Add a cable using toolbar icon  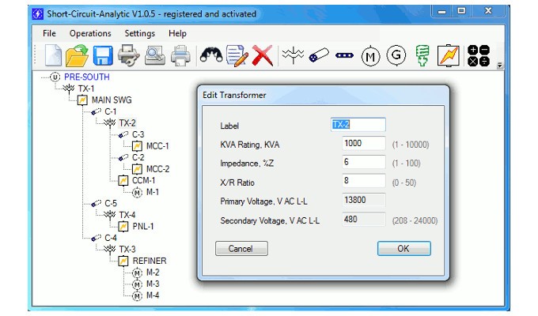319,55
